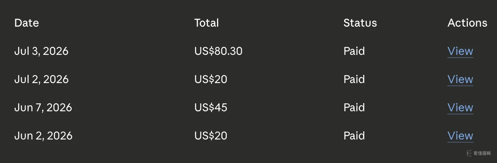Click the Paid status for Jul 3 invoice
Image resolution: width=497 pixels, height=163 pixels.
click(354, 51)
